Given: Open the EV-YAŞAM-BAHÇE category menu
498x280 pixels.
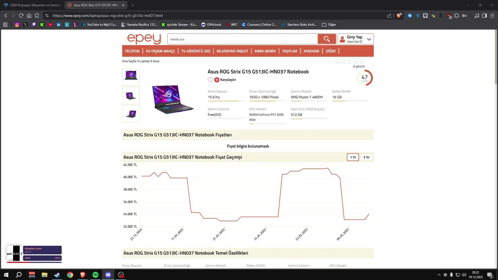Looking at the screenshot, I should (160, 51).
